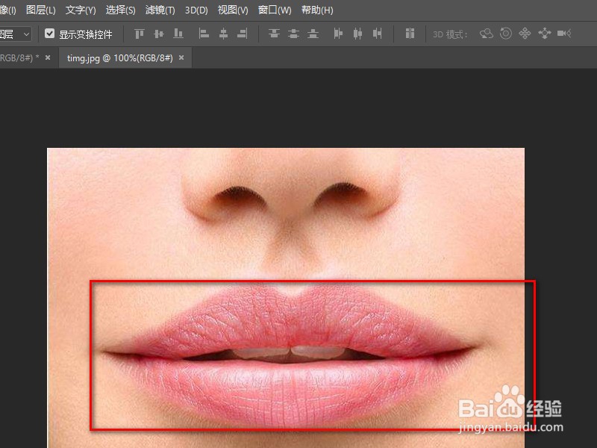Click the distribute left edges icon

(x=338, y=34)
